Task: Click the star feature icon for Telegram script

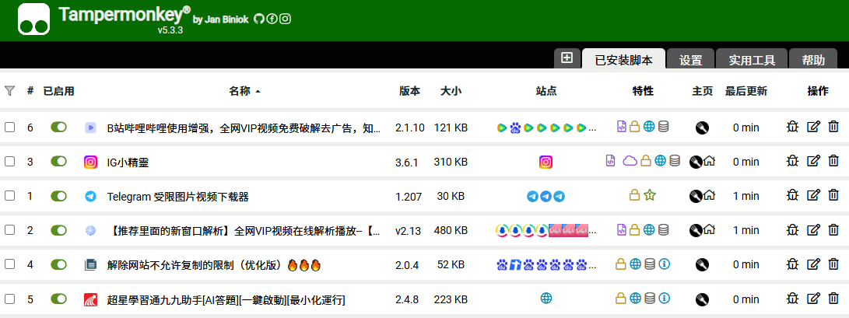Action: click(650, 195)
